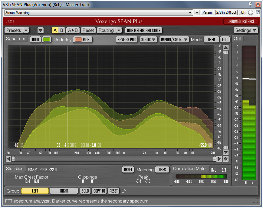Click the Max Crest Factor value "18.4"
The height and width of the screenshot is (208, 263).
click(27, 181)
